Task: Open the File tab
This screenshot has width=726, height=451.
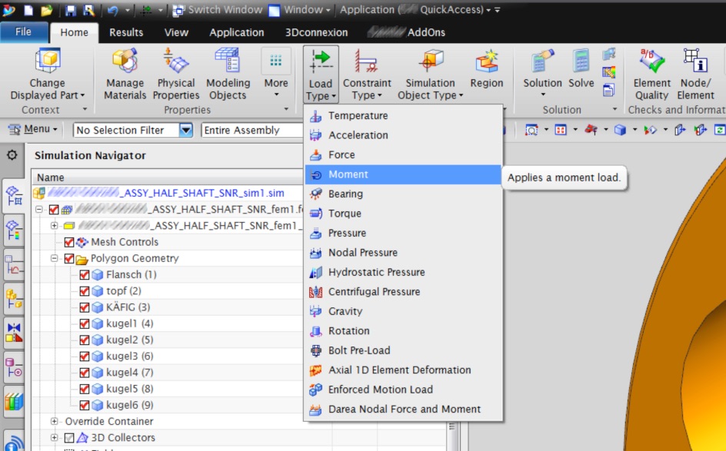Action: point(24,32)
